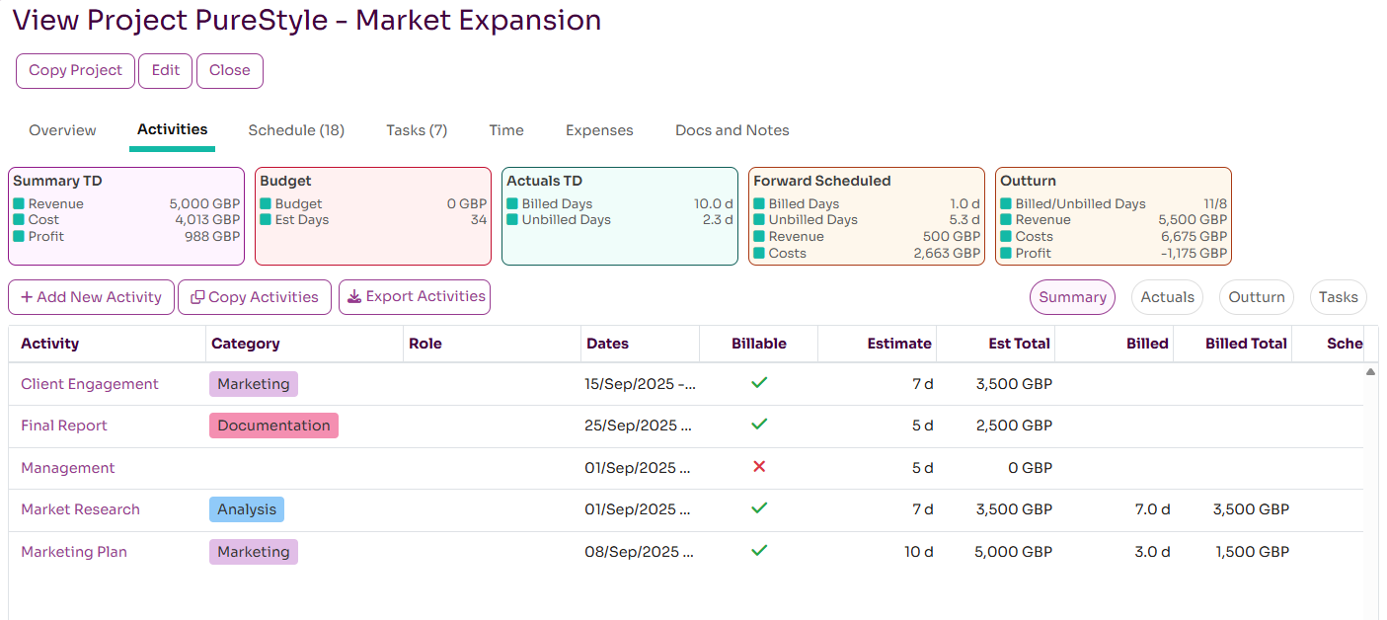This screenshot has width=1387, height=620.
Task: Click the Market Research billable checkmark
Action: pyautogui.click(x=759, y=507)
